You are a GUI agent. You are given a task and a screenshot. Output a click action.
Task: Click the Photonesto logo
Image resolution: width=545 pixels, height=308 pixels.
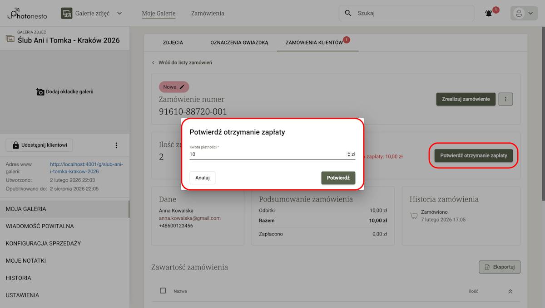27,14
